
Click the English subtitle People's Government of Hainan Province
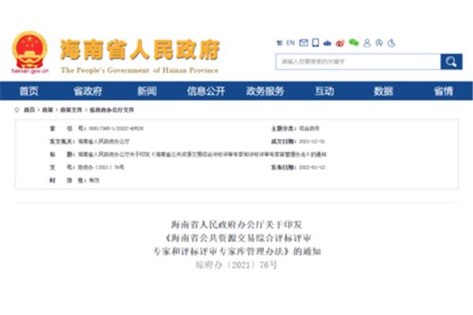(140, 70)
